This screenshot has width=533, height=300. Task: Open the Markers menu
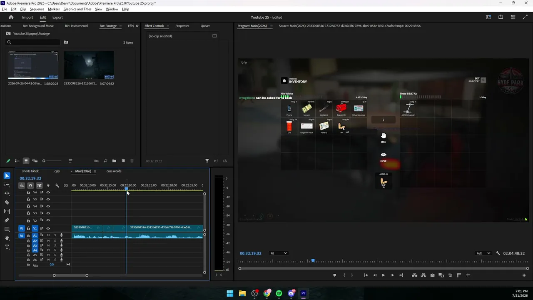pos(54,9)
